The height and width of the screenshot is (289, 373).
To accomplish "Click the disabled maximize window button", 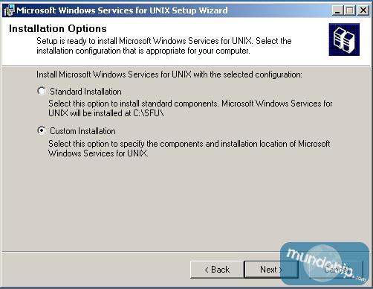I will (x=350, y=10).
